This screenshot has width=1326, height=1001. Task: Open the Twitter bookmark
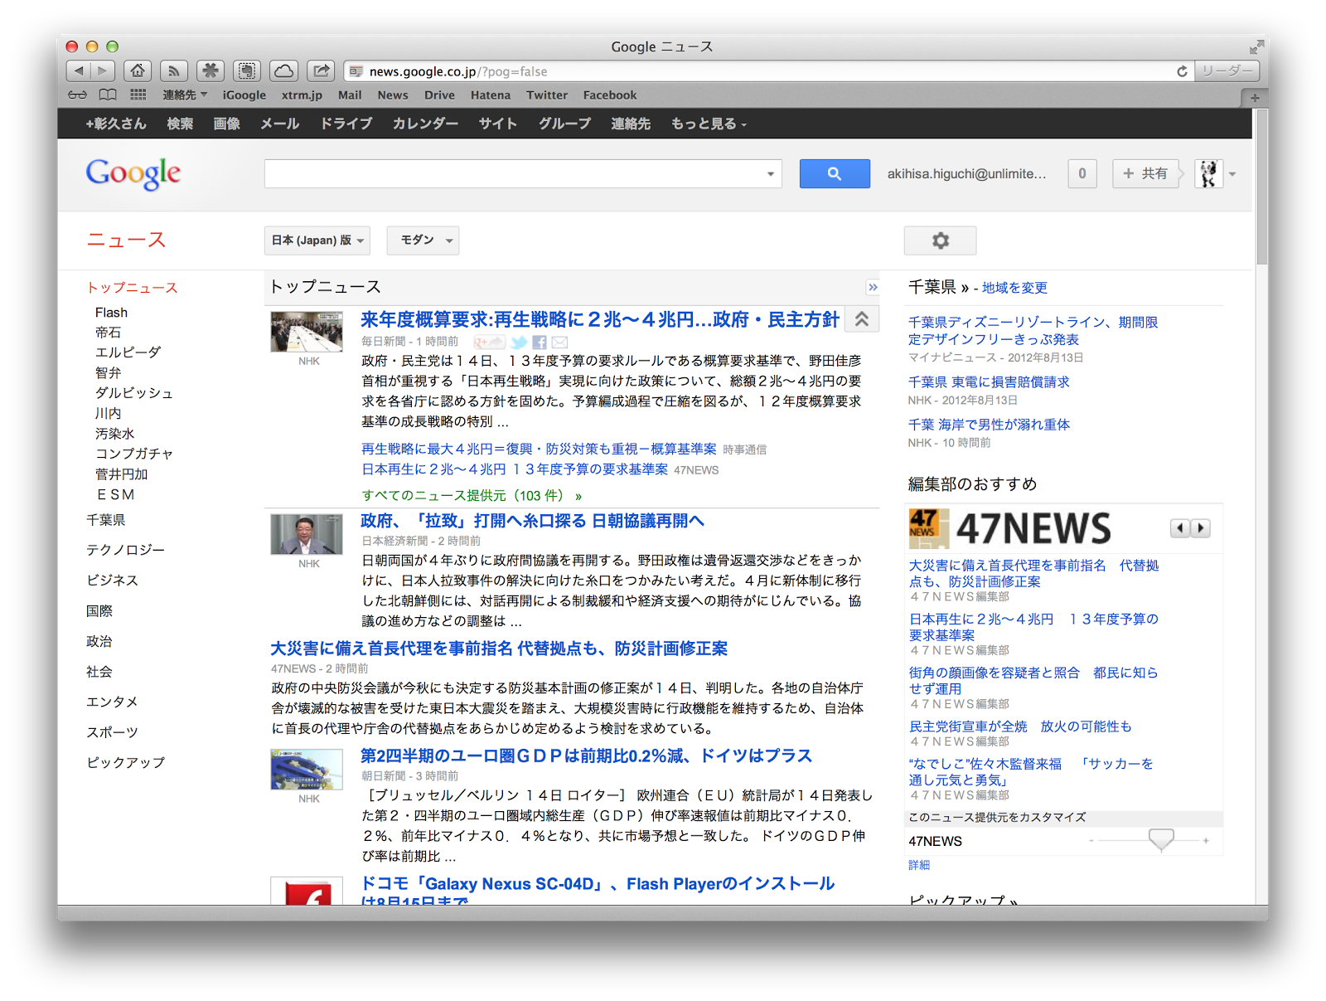pos(547,95)
